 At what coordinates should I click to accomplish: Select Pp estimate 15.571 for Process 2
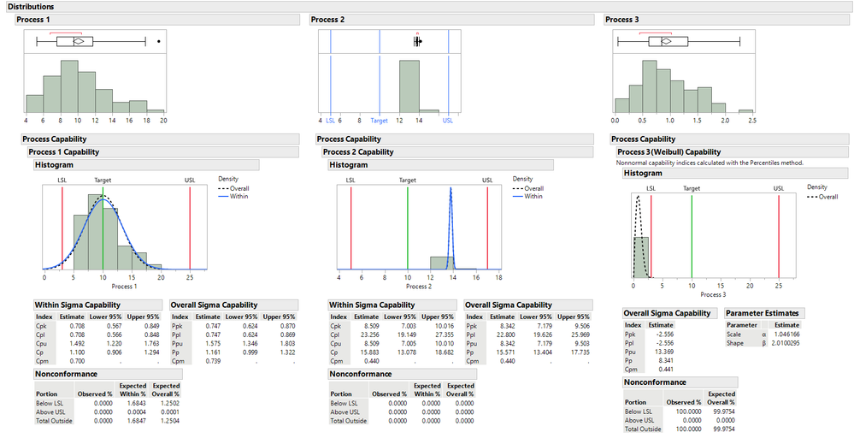pos(505,352)
